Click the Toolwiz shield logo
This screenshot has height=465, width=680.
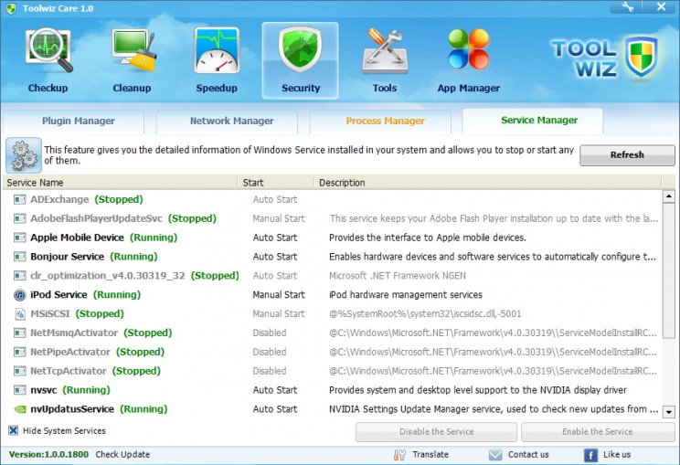(x=642, y=57)
